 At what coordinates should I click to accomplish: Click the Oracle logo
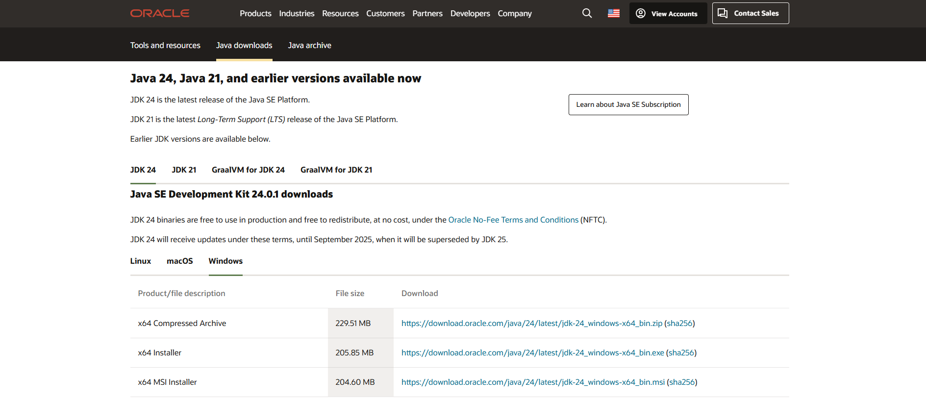click(160, 13)
